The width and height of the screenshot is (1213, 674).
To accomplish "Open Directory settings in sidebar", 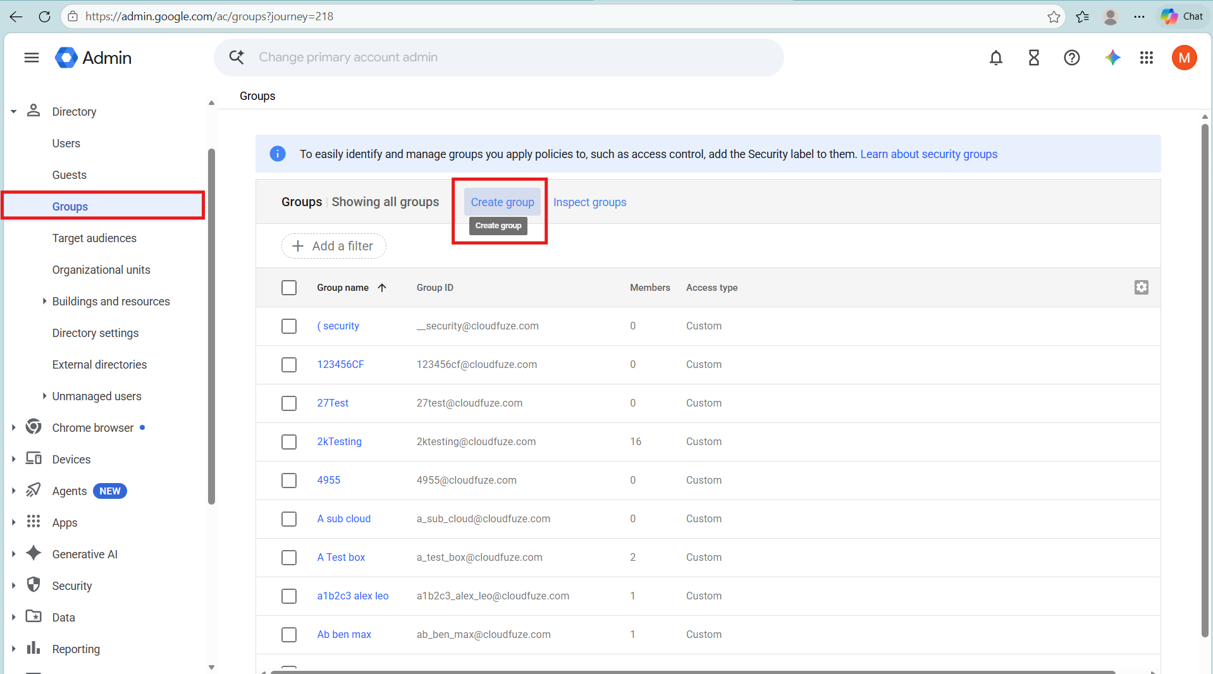I will point(95,333).
